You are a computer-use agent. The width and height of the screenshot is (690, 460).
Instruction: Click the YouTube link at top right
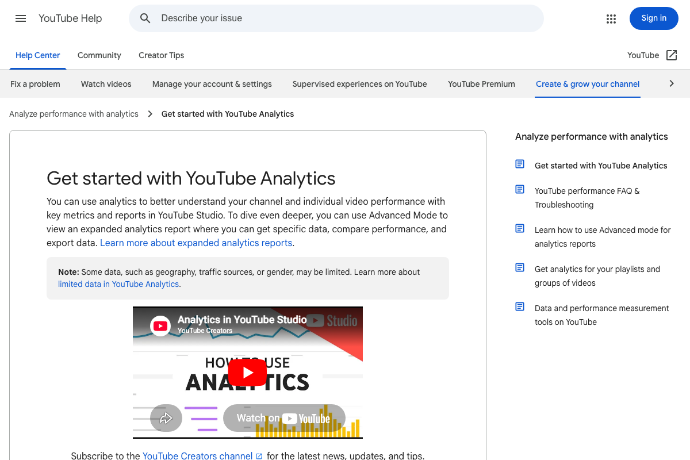643,55
